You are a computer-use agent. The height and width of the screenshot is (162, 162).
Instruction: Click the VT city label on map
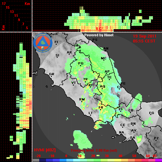[x=74, y=83]
